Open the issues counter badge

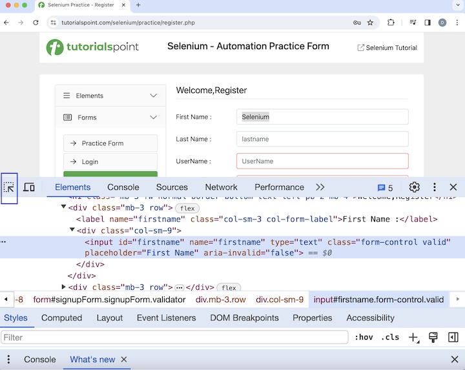385,188
